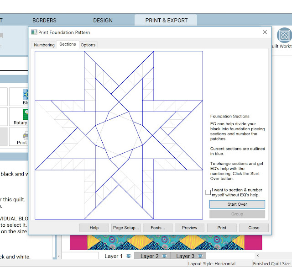Screen dimensions: 292x267
Task: Click the Print button in dialog
Action: click(x=222, y=228)
